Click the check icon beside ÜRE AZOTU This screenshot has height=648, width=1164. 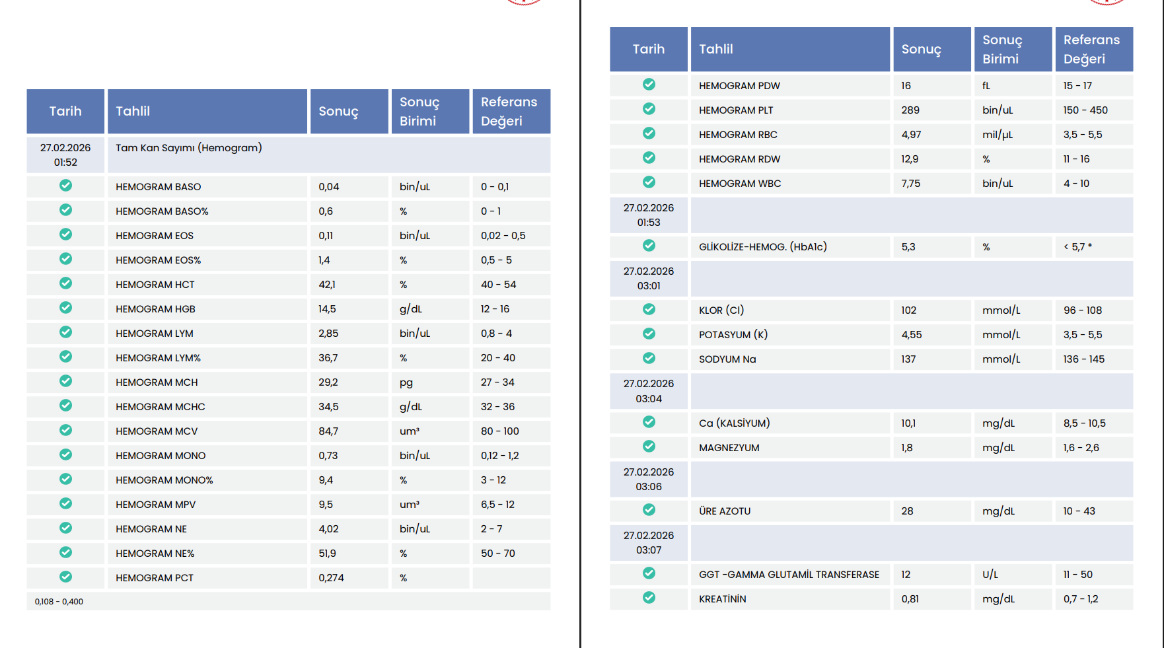click(649, 510)
